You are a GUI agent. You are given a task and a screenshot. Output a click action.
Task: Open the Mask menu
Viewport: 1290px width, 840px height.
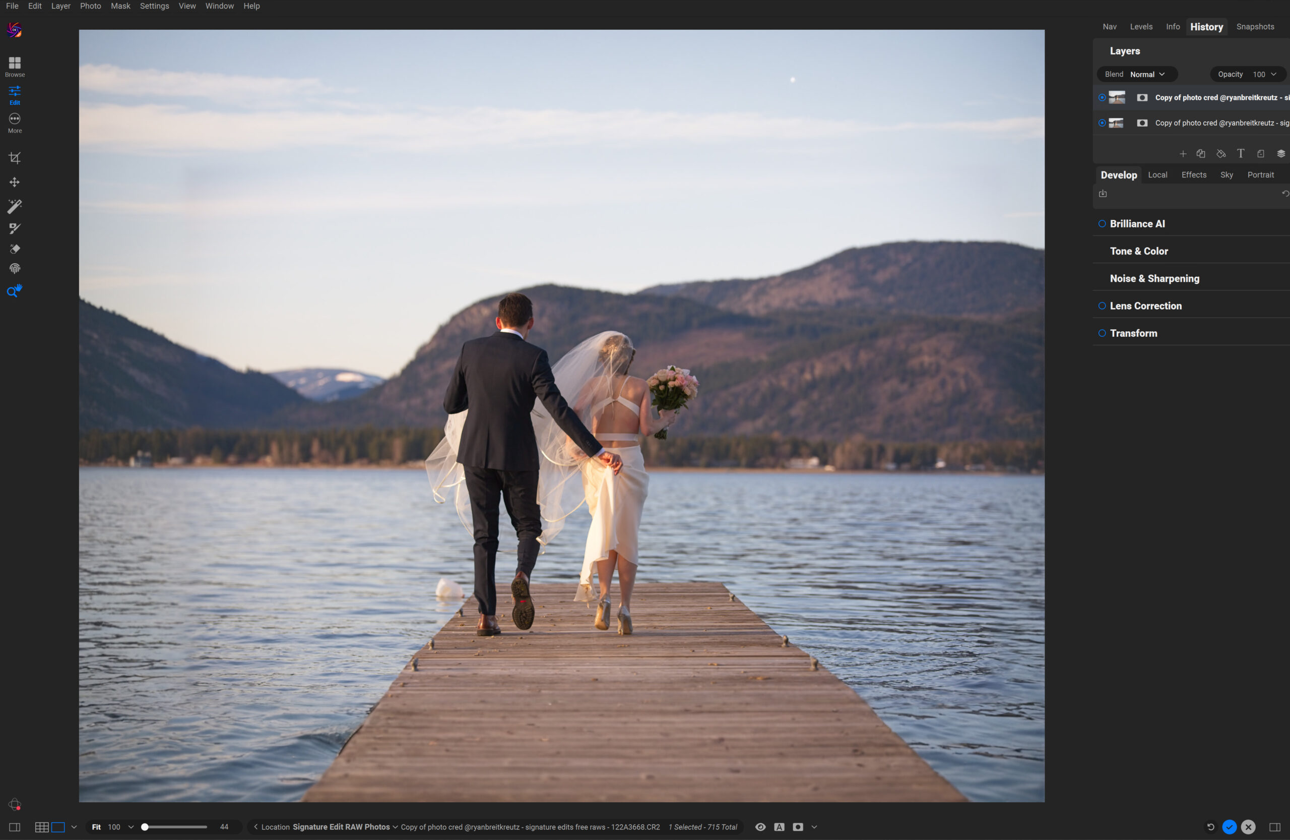click(120, 6)
